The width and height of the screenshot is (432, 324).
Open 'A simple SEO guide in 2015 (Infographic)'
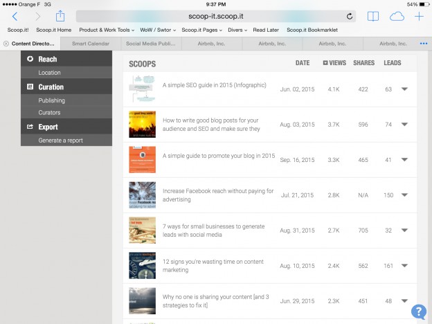tap(215, 85)
